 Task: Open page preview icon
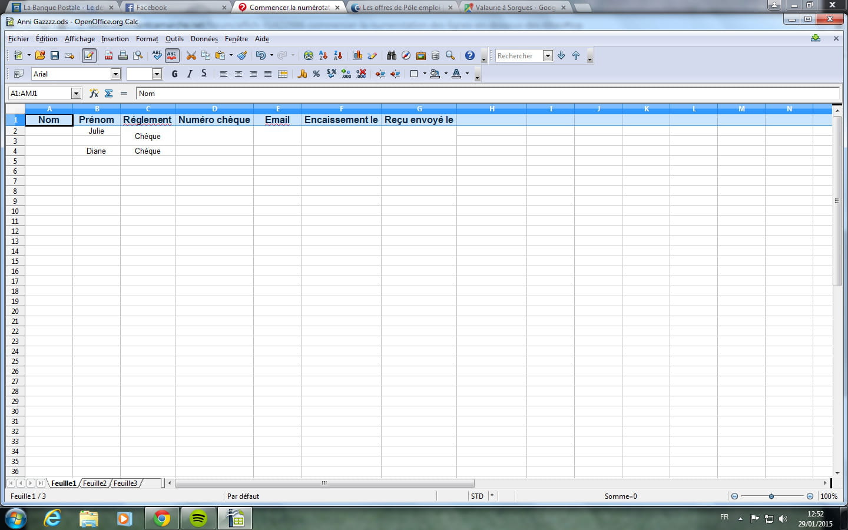pos(138,55)
